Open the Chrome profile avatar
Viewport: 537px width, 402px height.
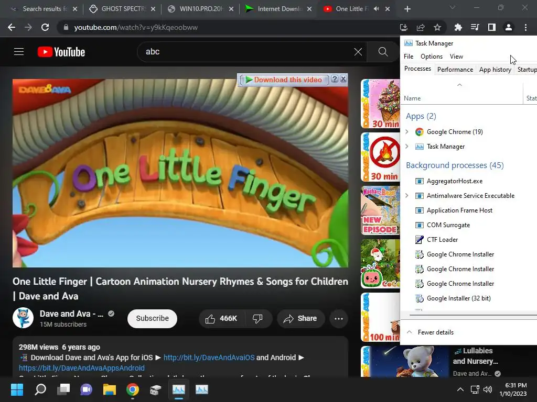[509, 27]
